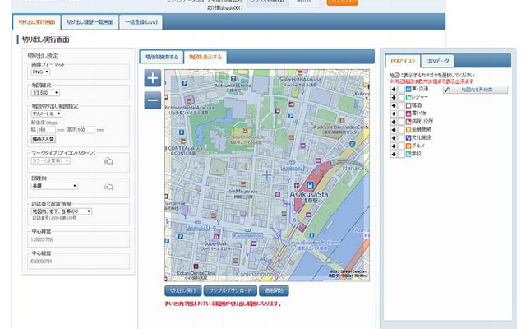Tick the 病院・役所 checkbox
This screenshot has width=526, height=329.
pyautogui.click(x=401, y=122)
